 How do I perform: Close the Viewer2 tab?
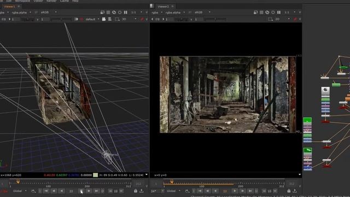click(x=172, y=7)
